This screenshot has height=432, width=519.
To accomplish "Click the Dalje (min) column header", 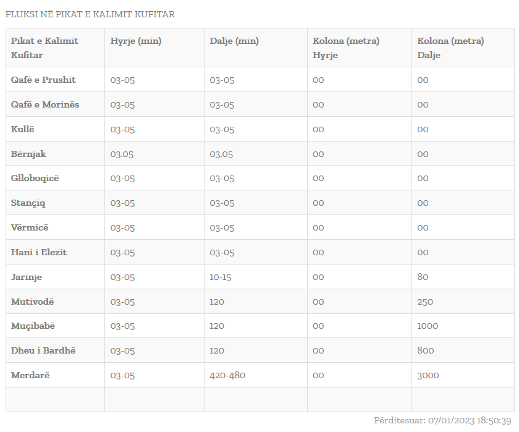I will tap(234, 41).
